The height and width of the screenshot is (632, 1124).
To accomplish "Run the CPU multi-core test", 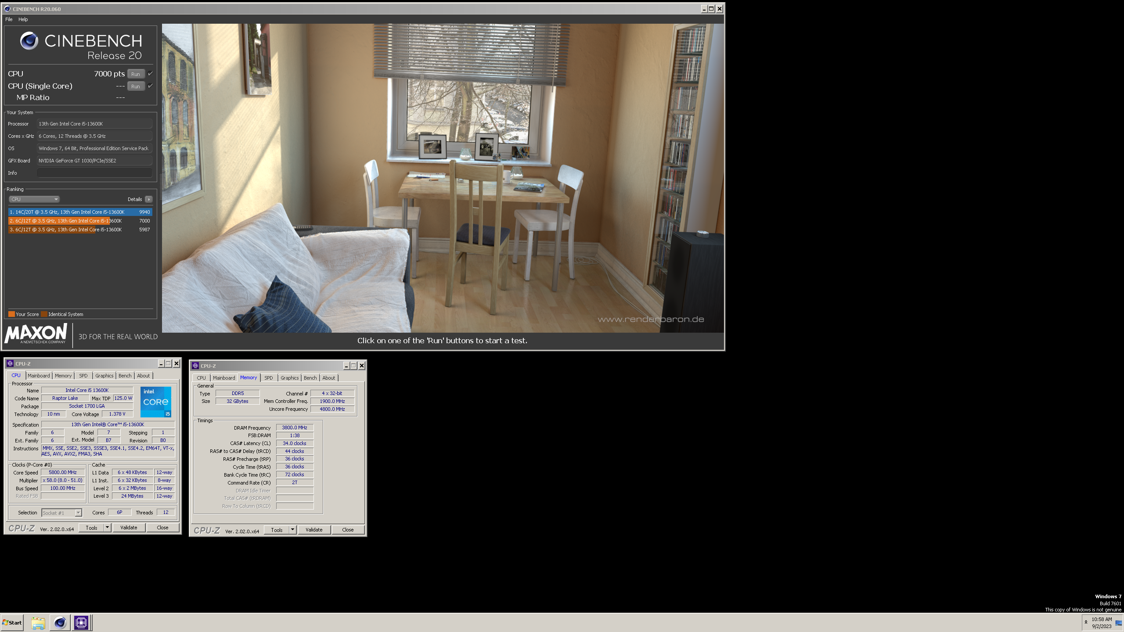I will pos(136,74).
